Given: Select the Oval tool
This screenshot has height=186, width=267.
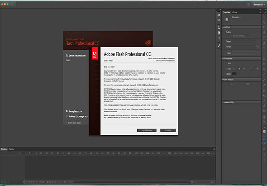Looking at the screenshot, I should coord(264,64).
